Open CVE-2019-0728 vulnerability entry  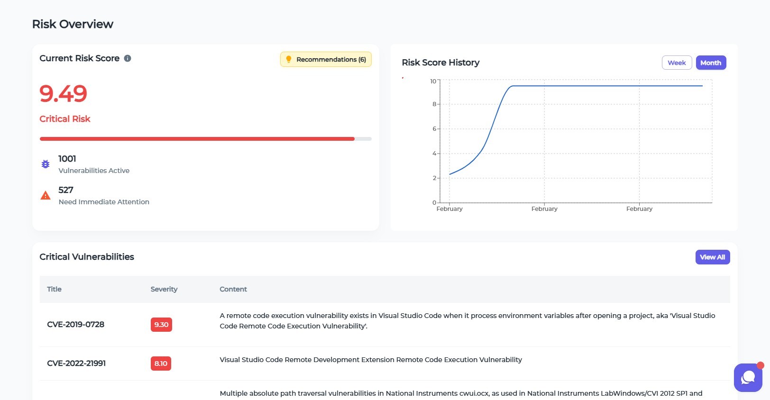(x=75, y=325)
